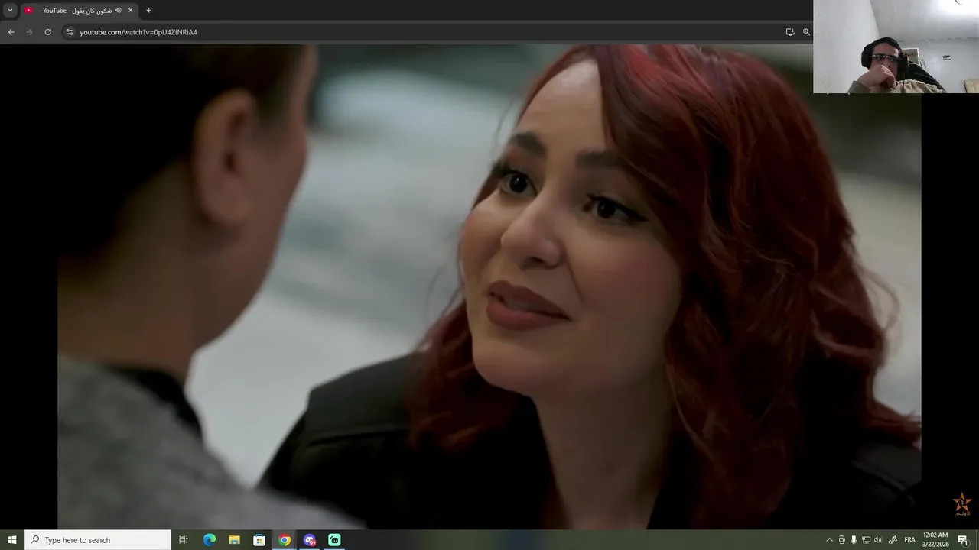Open the Windows Start menu
The height and width of the screenshot is (550, 979).
[12, 540]
